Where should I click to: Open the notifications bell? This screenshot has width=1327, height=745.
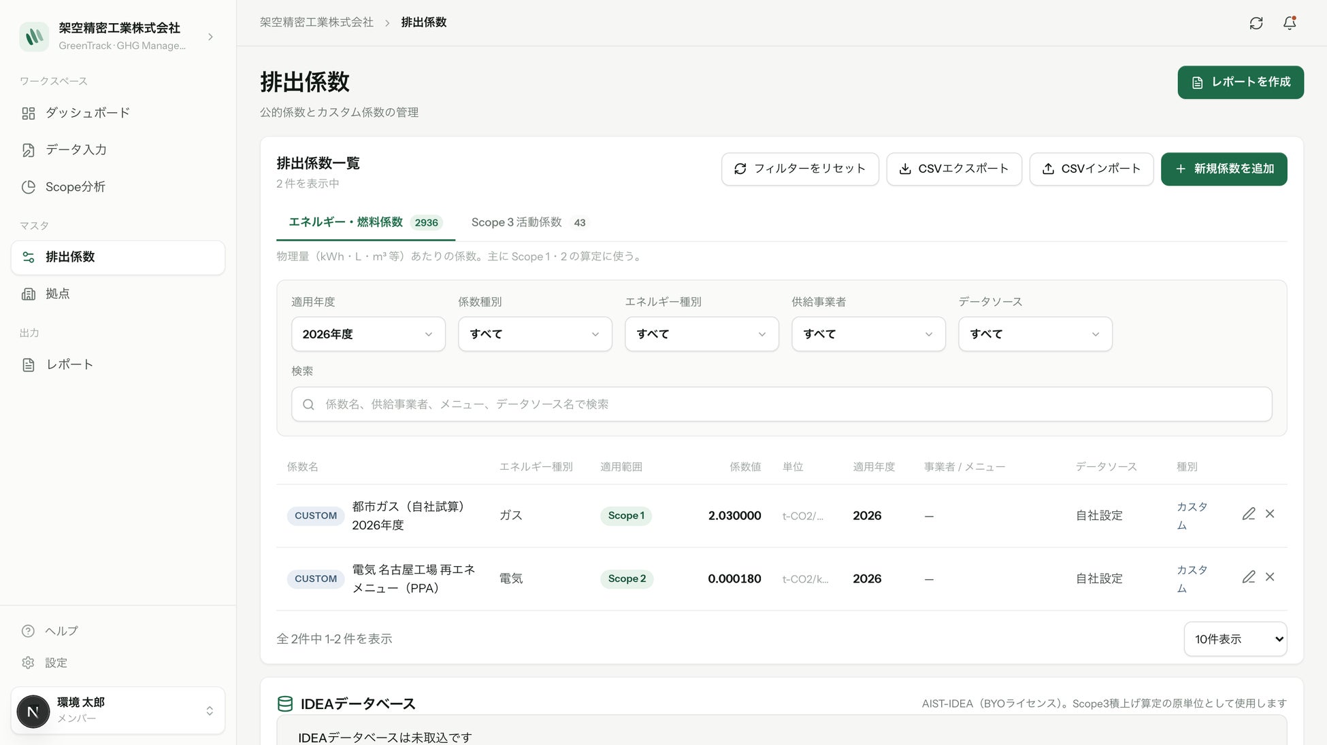[1290, 23]
